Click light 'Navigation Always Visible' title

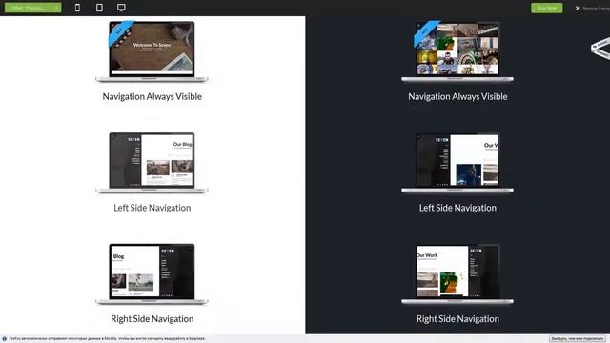coord(152,96)
